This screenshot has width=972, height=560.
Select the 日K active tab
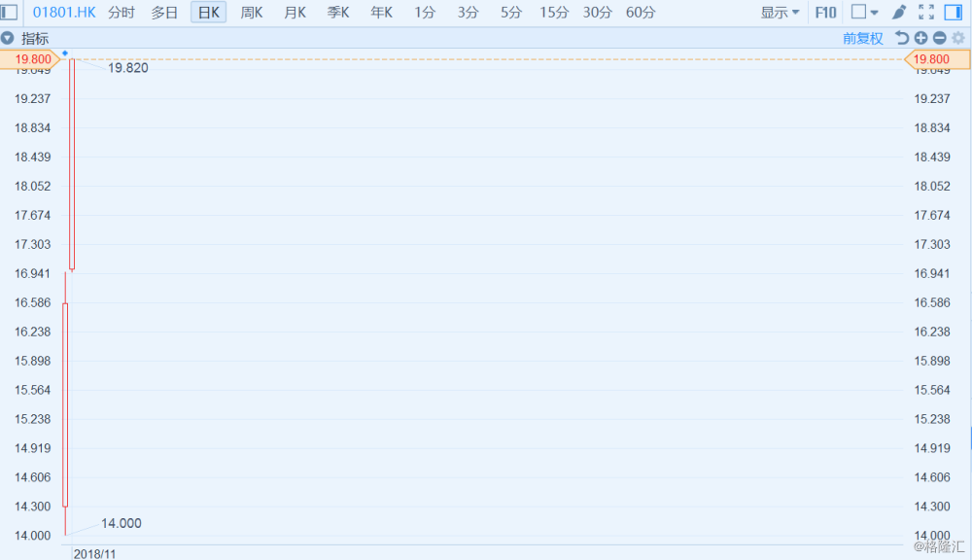(x=208, y=13)
